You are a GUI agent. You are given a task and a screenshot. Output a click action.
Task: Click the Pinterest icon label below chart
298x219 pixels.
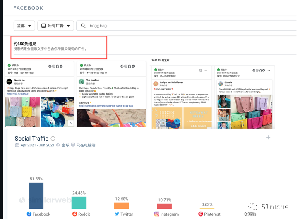click(x=201, y=214)
